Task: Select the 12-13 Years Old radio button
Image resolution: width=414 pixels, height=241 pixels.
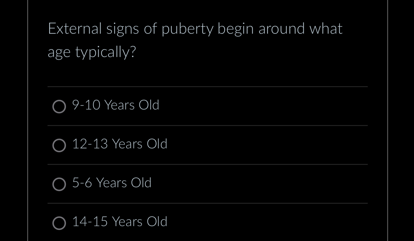Action: pyautogui.click(x=59, y=145)
